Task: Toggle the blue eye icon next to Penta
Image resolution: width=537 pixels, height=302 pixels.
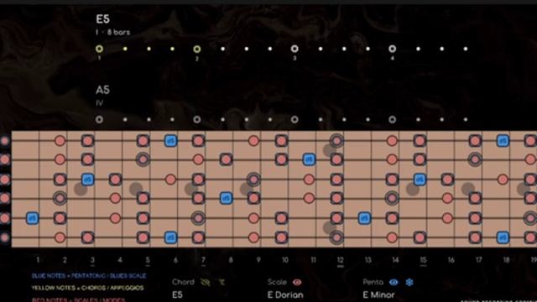Action: [394, 283]
